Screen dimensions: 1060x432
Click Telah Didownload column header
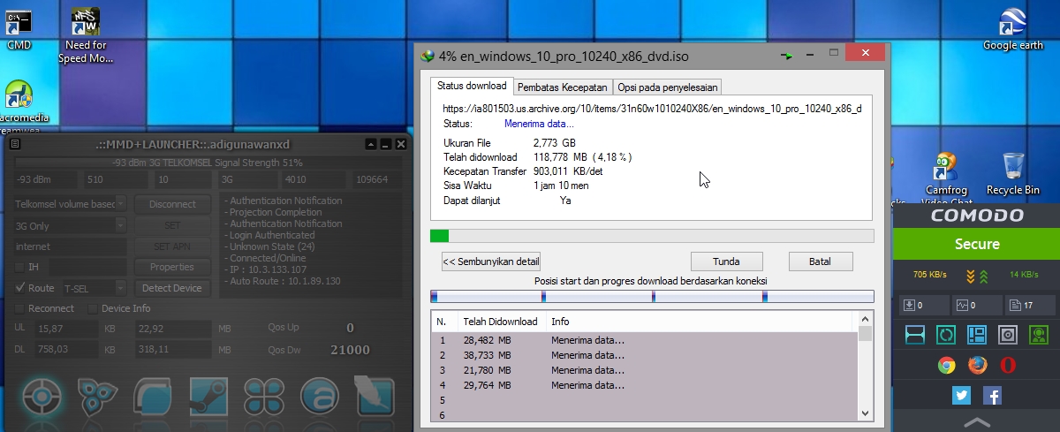[x=500, y=322]
